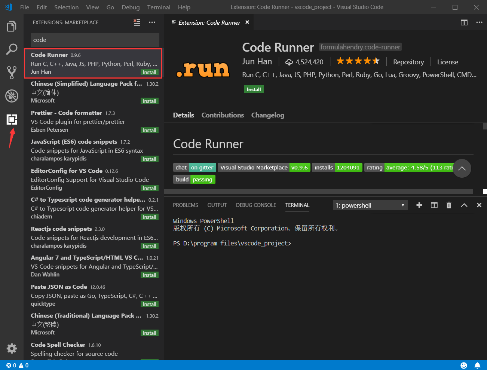The image size is (487, 370).
Task: Open the Debug view in activity bar
Action: pyautogui.click(x=12, y=96)
